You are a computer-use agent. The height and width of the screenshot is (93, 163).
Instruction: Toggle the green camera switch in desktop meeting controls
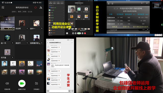(x=79, y=33)
